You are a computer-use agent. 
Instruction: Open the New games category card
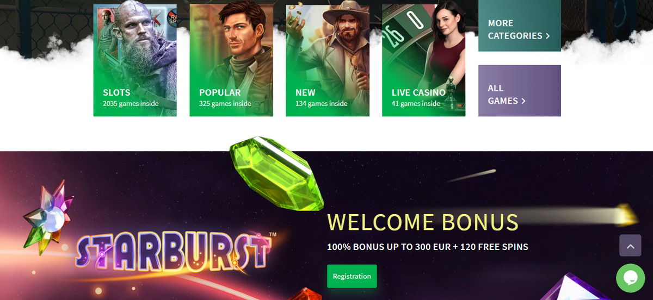pyautogui.click(x=328, y=60)
